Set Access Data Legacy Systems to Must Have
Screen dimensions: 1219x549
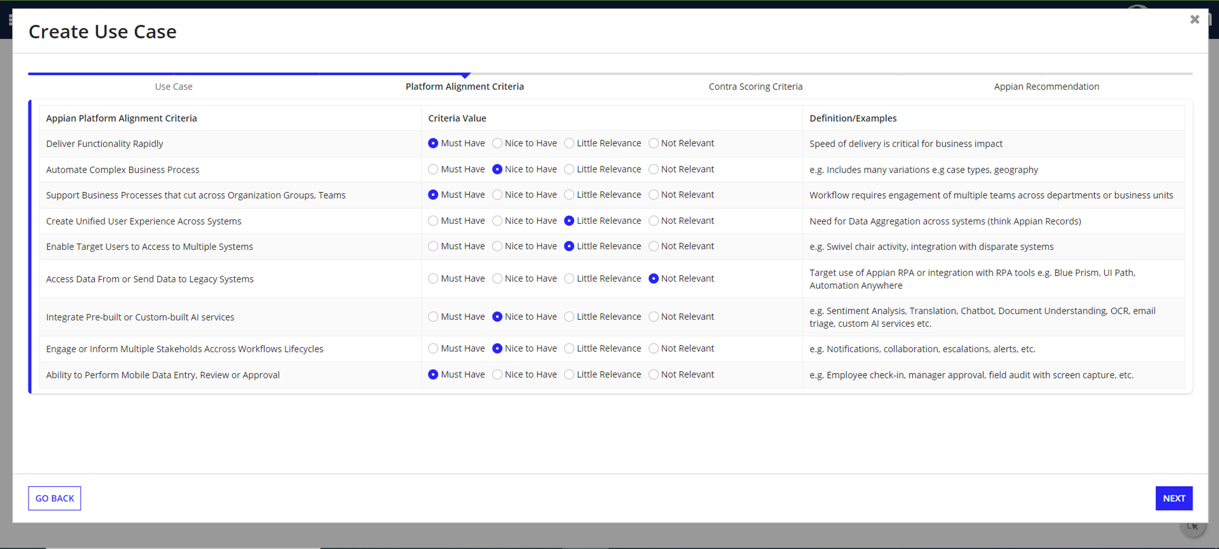point(432,279)
